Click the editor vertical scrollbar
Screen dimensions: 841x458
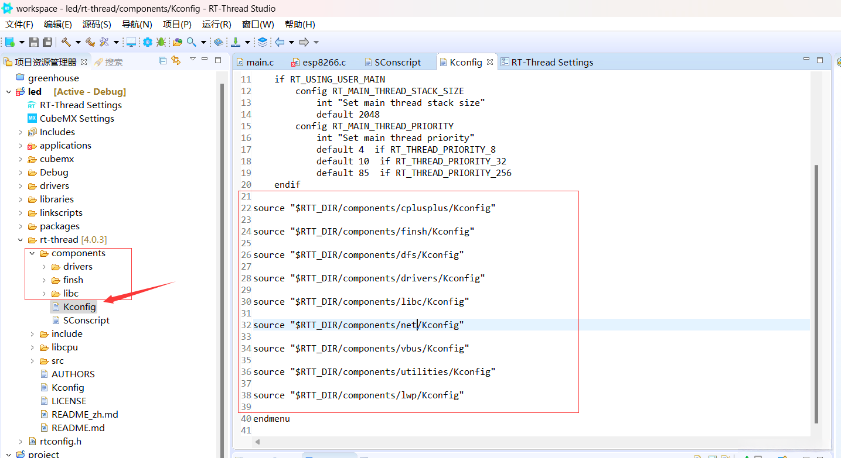[x=817, y=294]
